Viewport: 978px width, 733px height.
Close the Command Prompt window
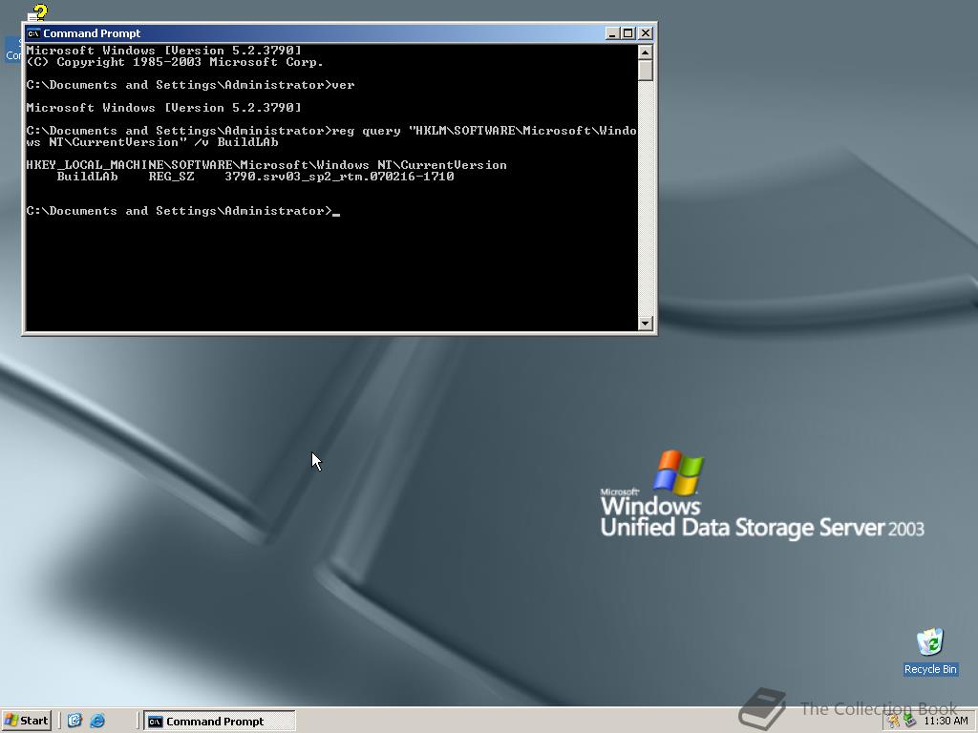(x=646, y=33)
